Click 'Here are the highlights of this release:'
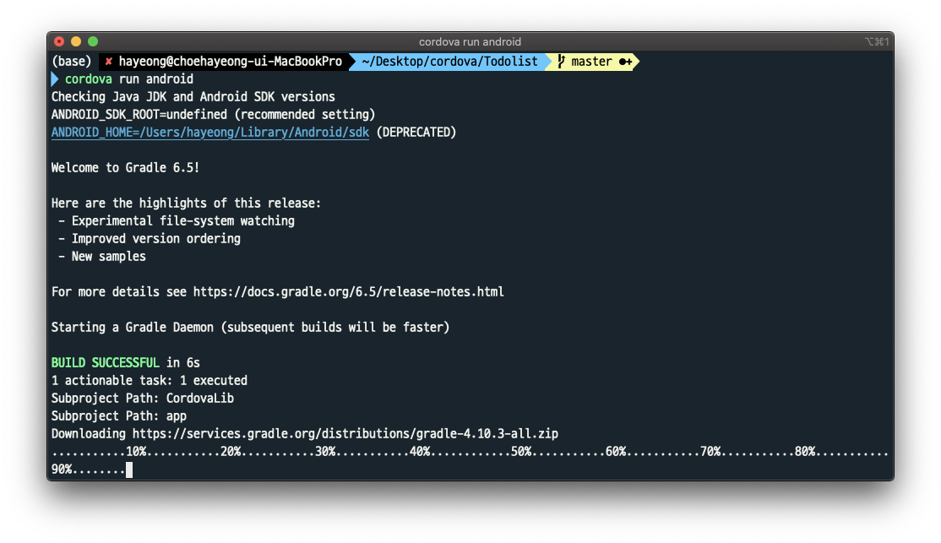 click(186, 203)
